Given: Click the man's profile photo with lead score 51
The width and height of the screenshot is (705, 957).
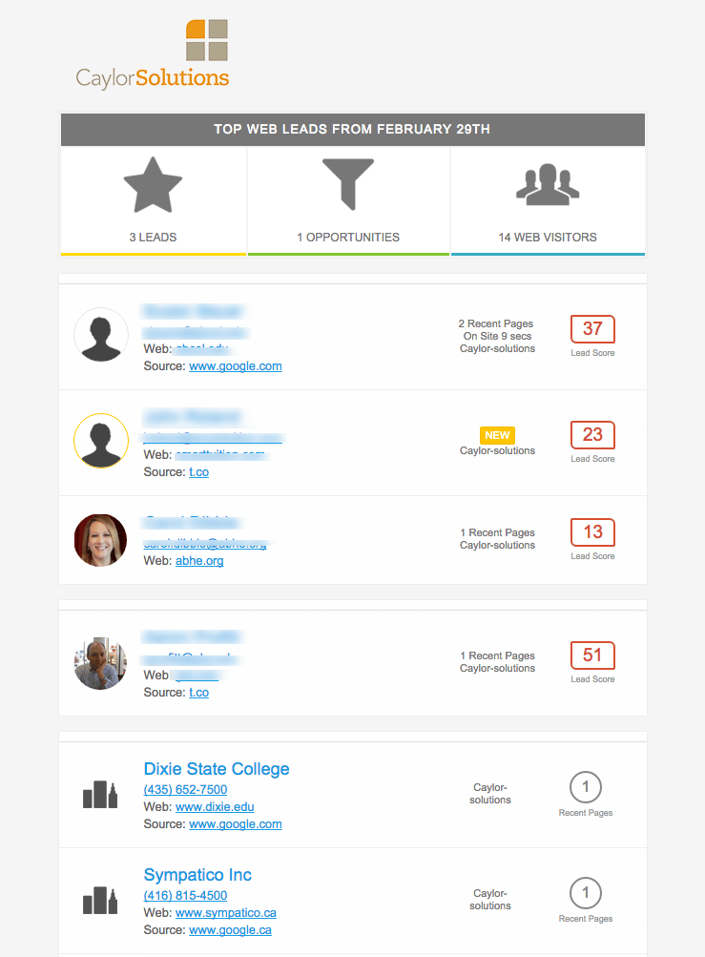Looking at the screenshot, I should [101, 663].
